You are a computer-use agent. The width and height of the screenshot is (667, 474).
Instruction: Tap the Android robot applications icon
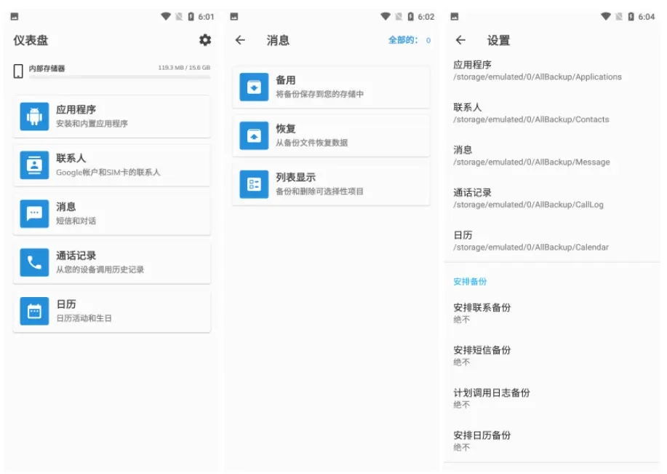click(34, 116)
